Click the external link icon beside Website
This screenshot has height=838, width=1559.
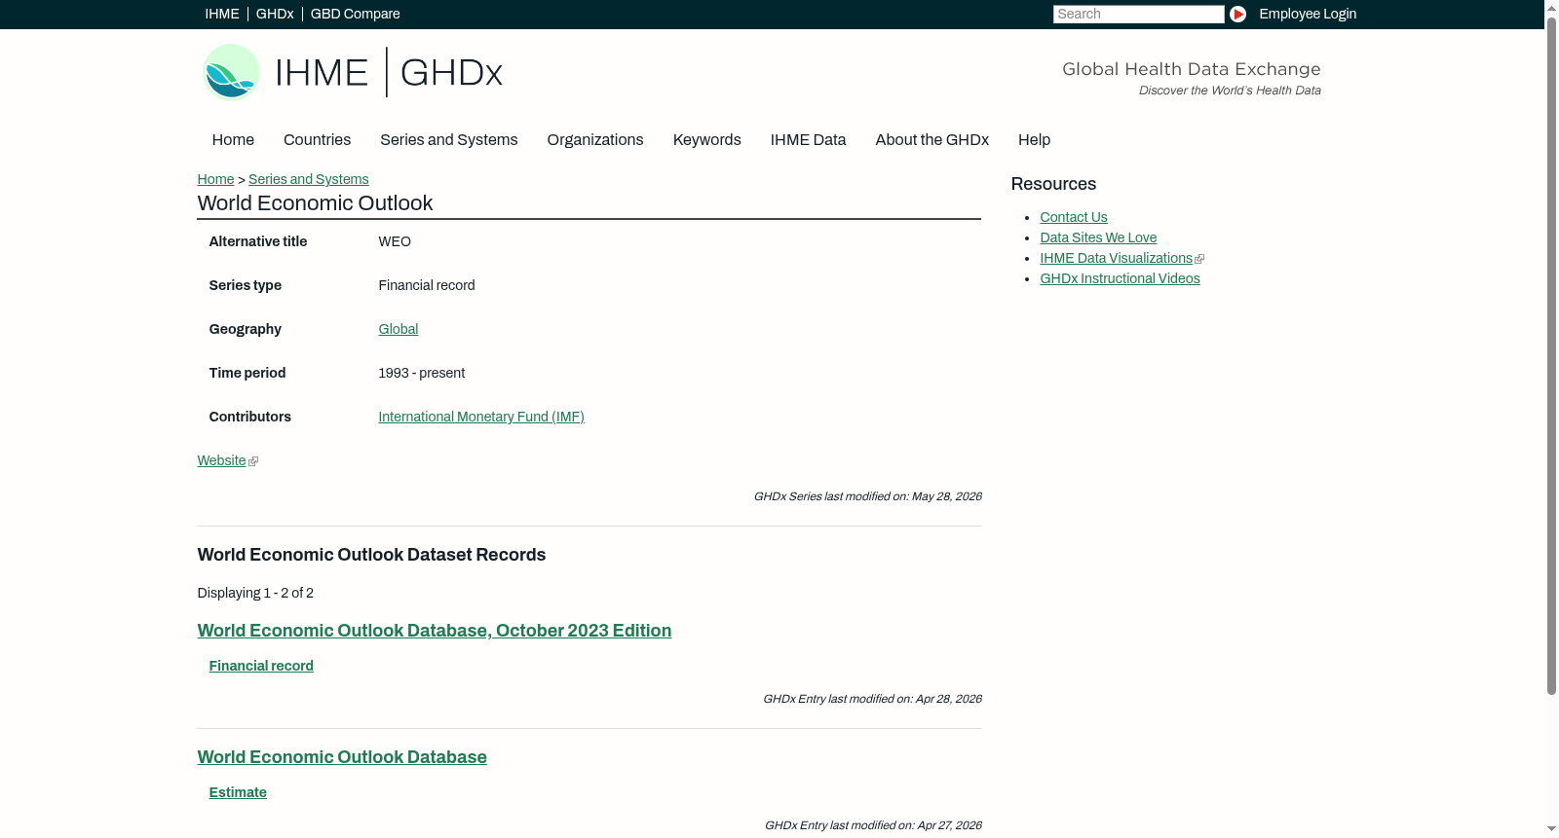pyautogui.click(x=253, y=461)
